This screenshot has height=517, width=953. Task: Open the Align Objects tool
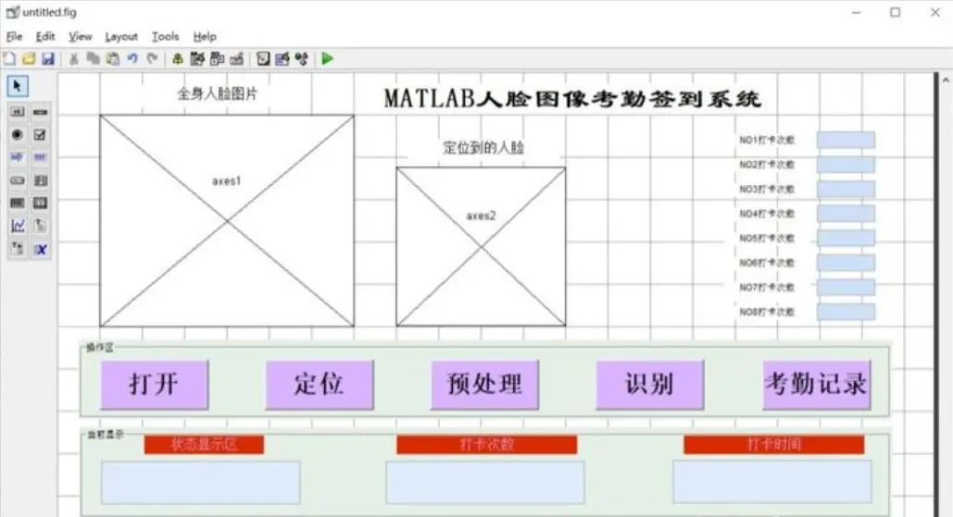coord(178,59)
